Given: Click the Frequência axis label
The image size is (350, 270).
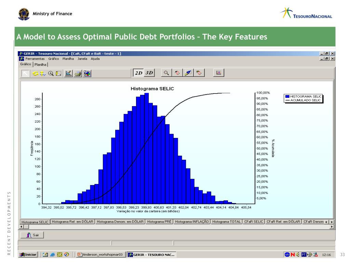Looking at the screenshot, I should 32,148.
